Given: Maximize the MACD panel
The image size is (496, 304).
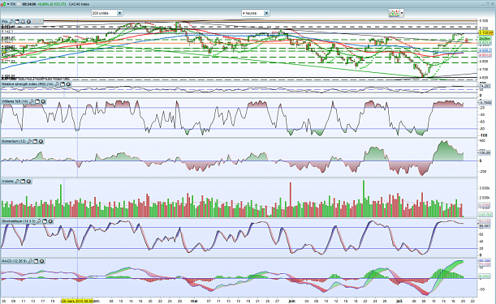Looking at the screenshot, I should 36,261.
